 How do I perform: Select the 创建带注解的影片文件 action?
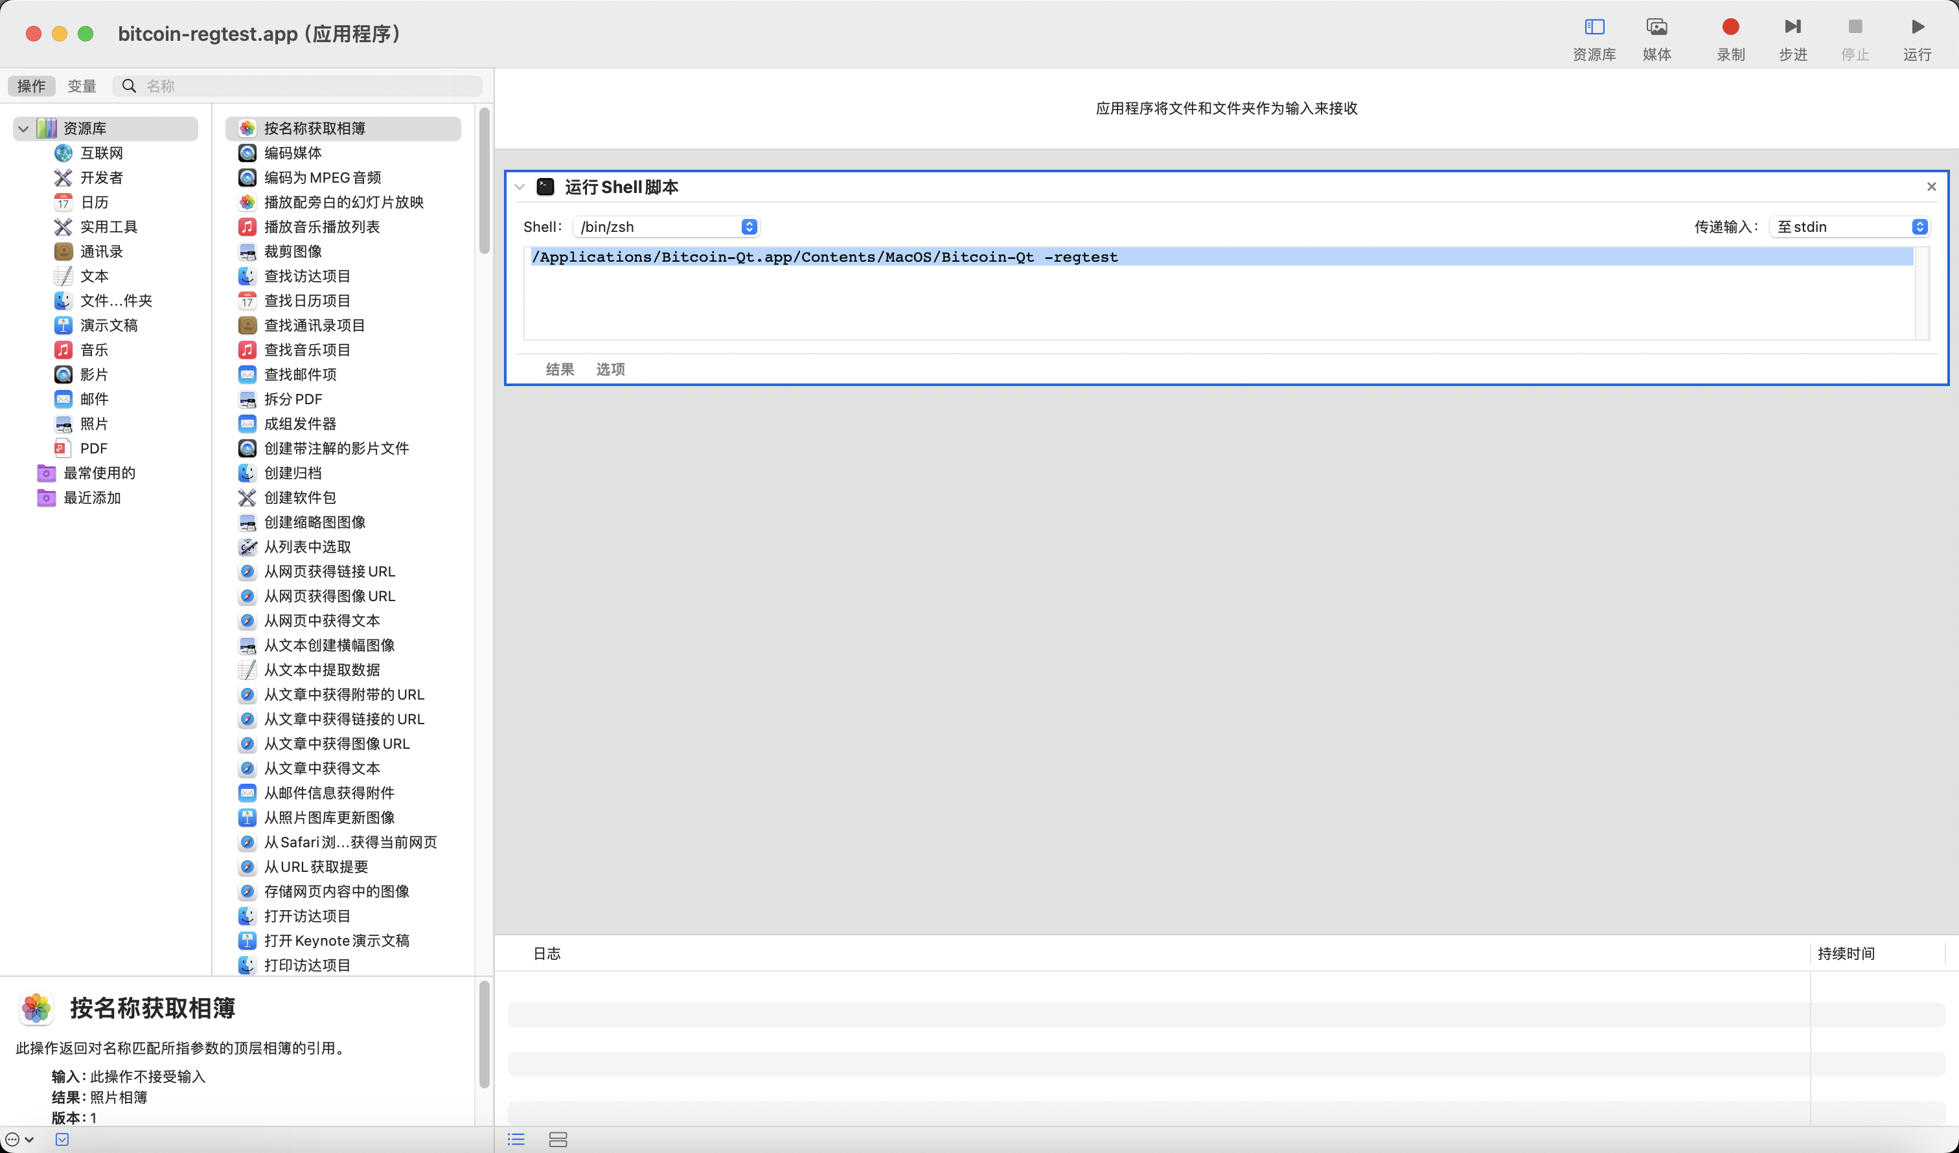[x=336, y=449]
